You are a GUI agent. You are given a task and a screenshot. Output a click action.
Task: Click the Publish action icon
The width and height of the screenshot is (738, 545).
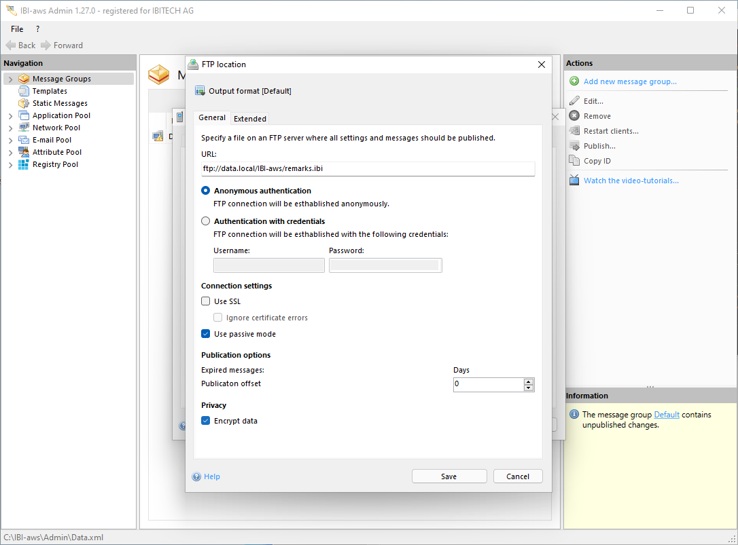click(x=574, y=146)
